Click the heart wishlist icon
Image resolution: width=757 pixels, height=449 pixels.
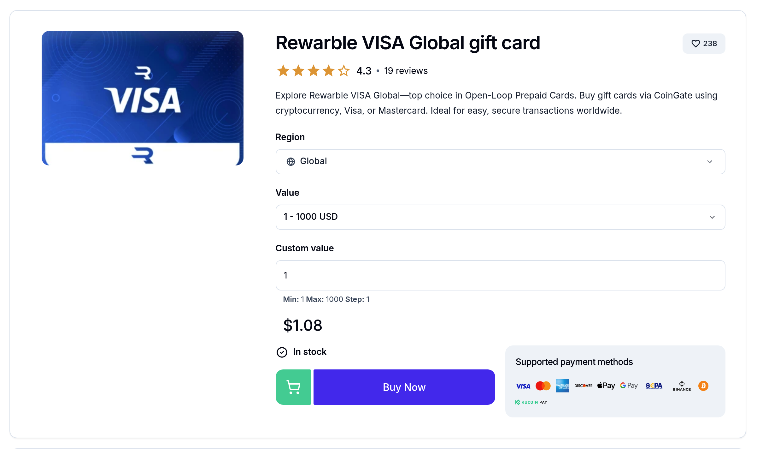(x=695, y=44)
